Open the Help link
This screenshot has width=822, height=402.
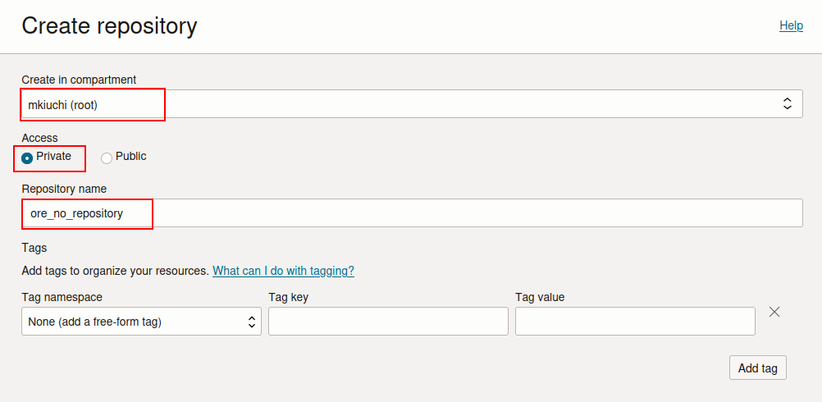[x=791, y=25]
